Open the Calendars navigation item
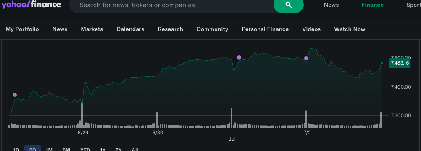This screenshot has height=151, width=421. pos(130,29)
